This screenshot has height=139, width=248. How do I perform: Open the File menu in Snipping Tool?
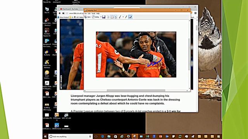(86, 14)
